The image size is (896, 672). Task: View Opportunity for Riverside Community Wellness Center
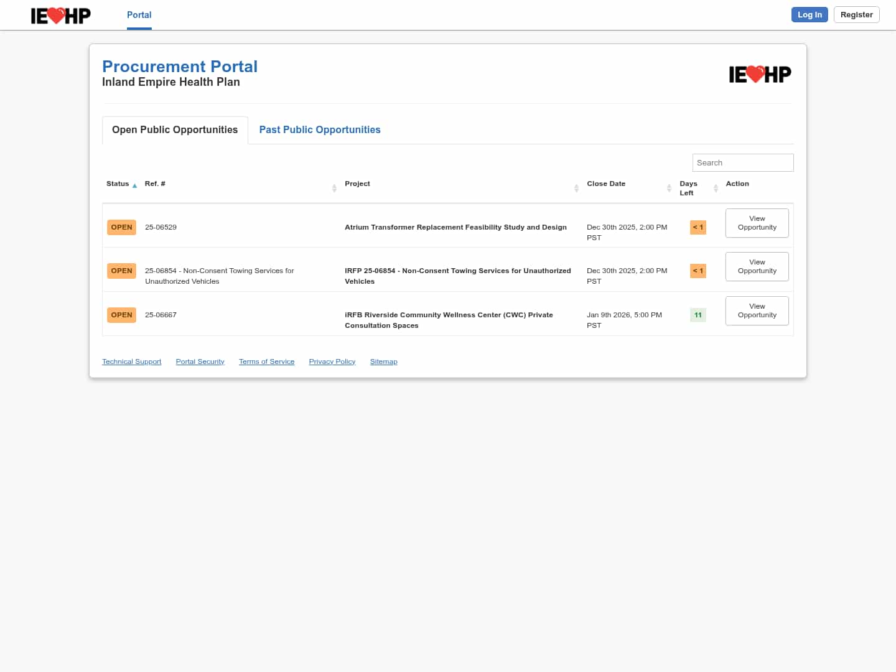click(x=757, y=310)
